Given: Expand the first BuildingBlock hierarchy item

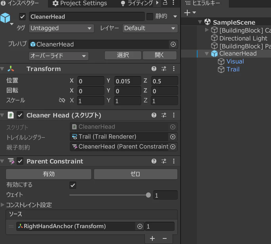Looking at the screenshot, I should pyautogui.click(x=207, y=30).
